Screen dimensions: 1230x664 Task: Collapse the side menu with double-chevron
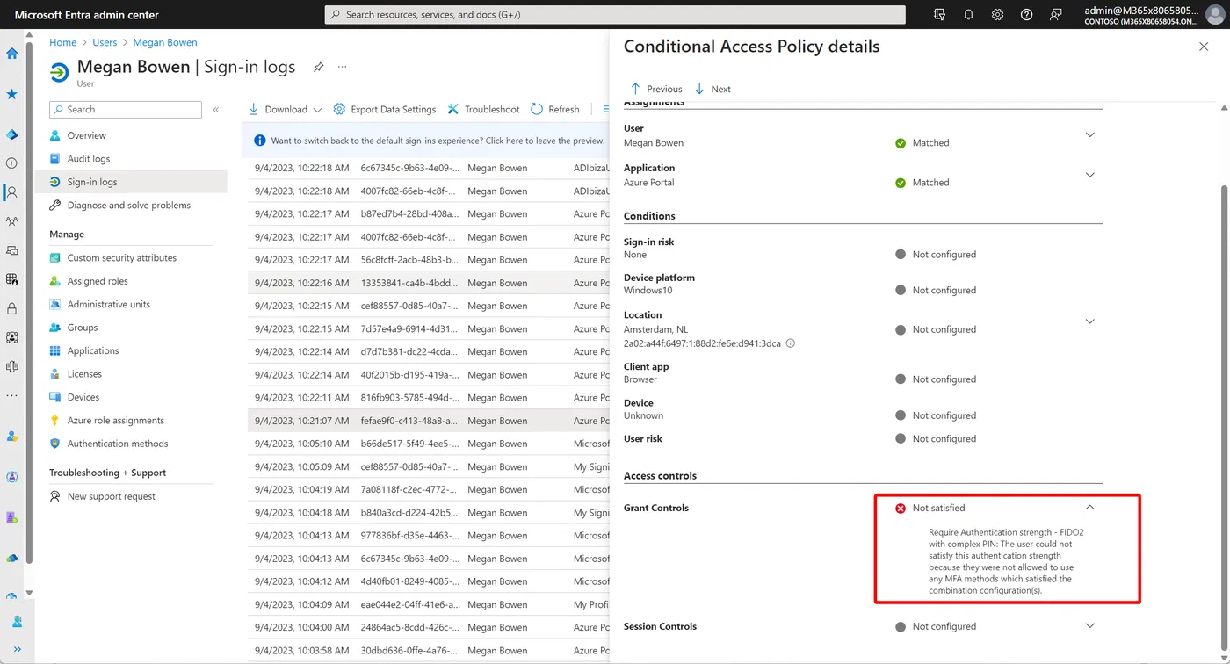pyautogui.click(x=216, y=110)
